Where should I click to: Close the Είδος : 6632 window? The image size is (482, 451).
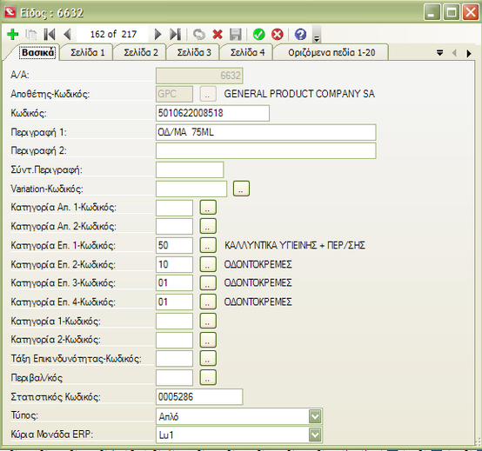click(x=471, y=12)
